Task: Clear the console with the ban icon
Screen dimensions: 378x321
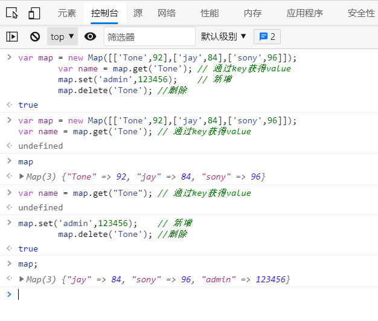Action: coord(35,36)
